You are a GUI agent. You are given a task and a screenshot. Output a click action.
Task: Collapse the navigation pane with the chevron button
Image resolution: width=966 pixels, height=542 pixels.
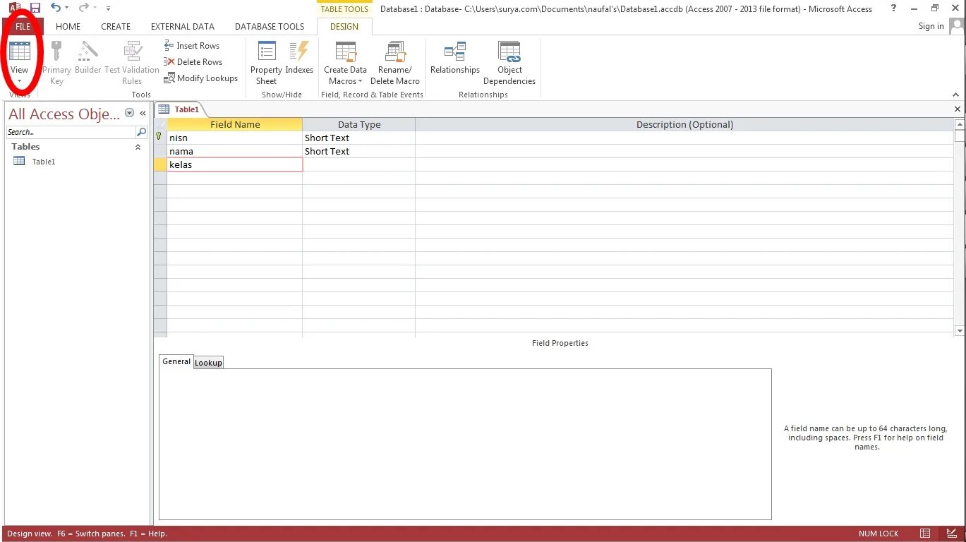[143, 113]
